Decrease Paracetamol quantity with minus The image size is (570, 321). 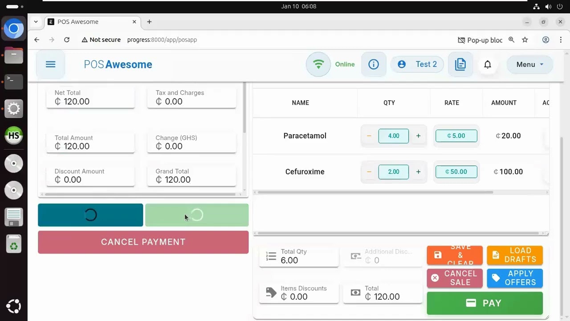[x=369, y=136]
